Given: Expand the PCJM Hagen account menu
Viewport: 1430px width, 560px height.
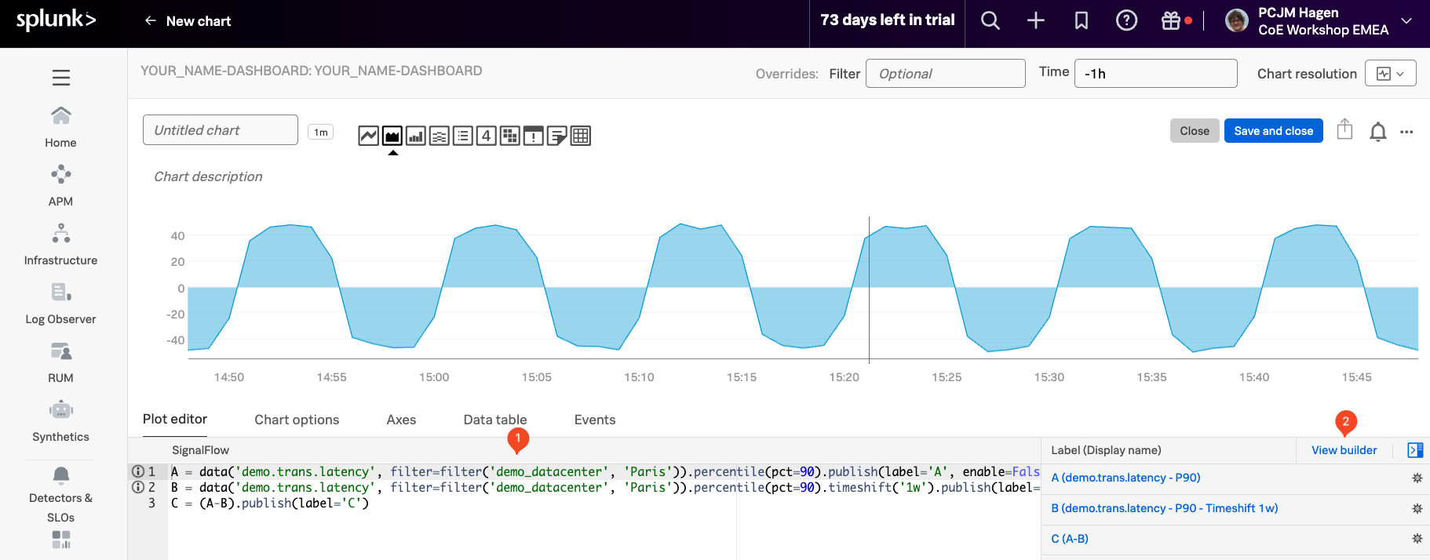Looking at the screenshot, I should [x=1406, y=21].
